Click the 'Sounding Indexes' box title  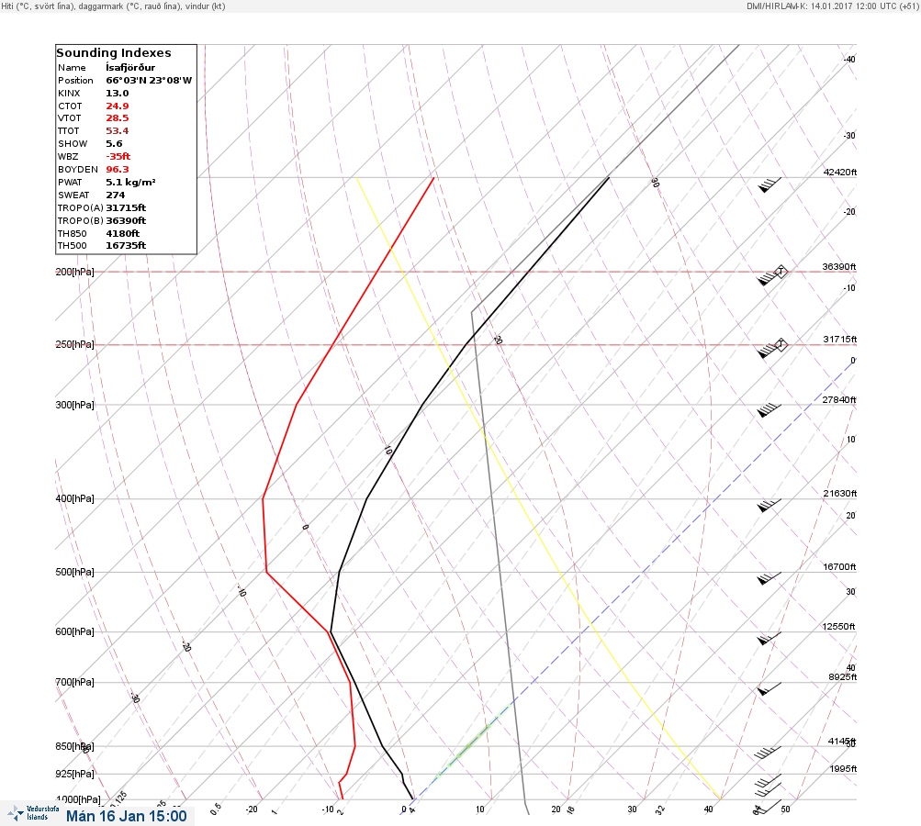(114, 53)
